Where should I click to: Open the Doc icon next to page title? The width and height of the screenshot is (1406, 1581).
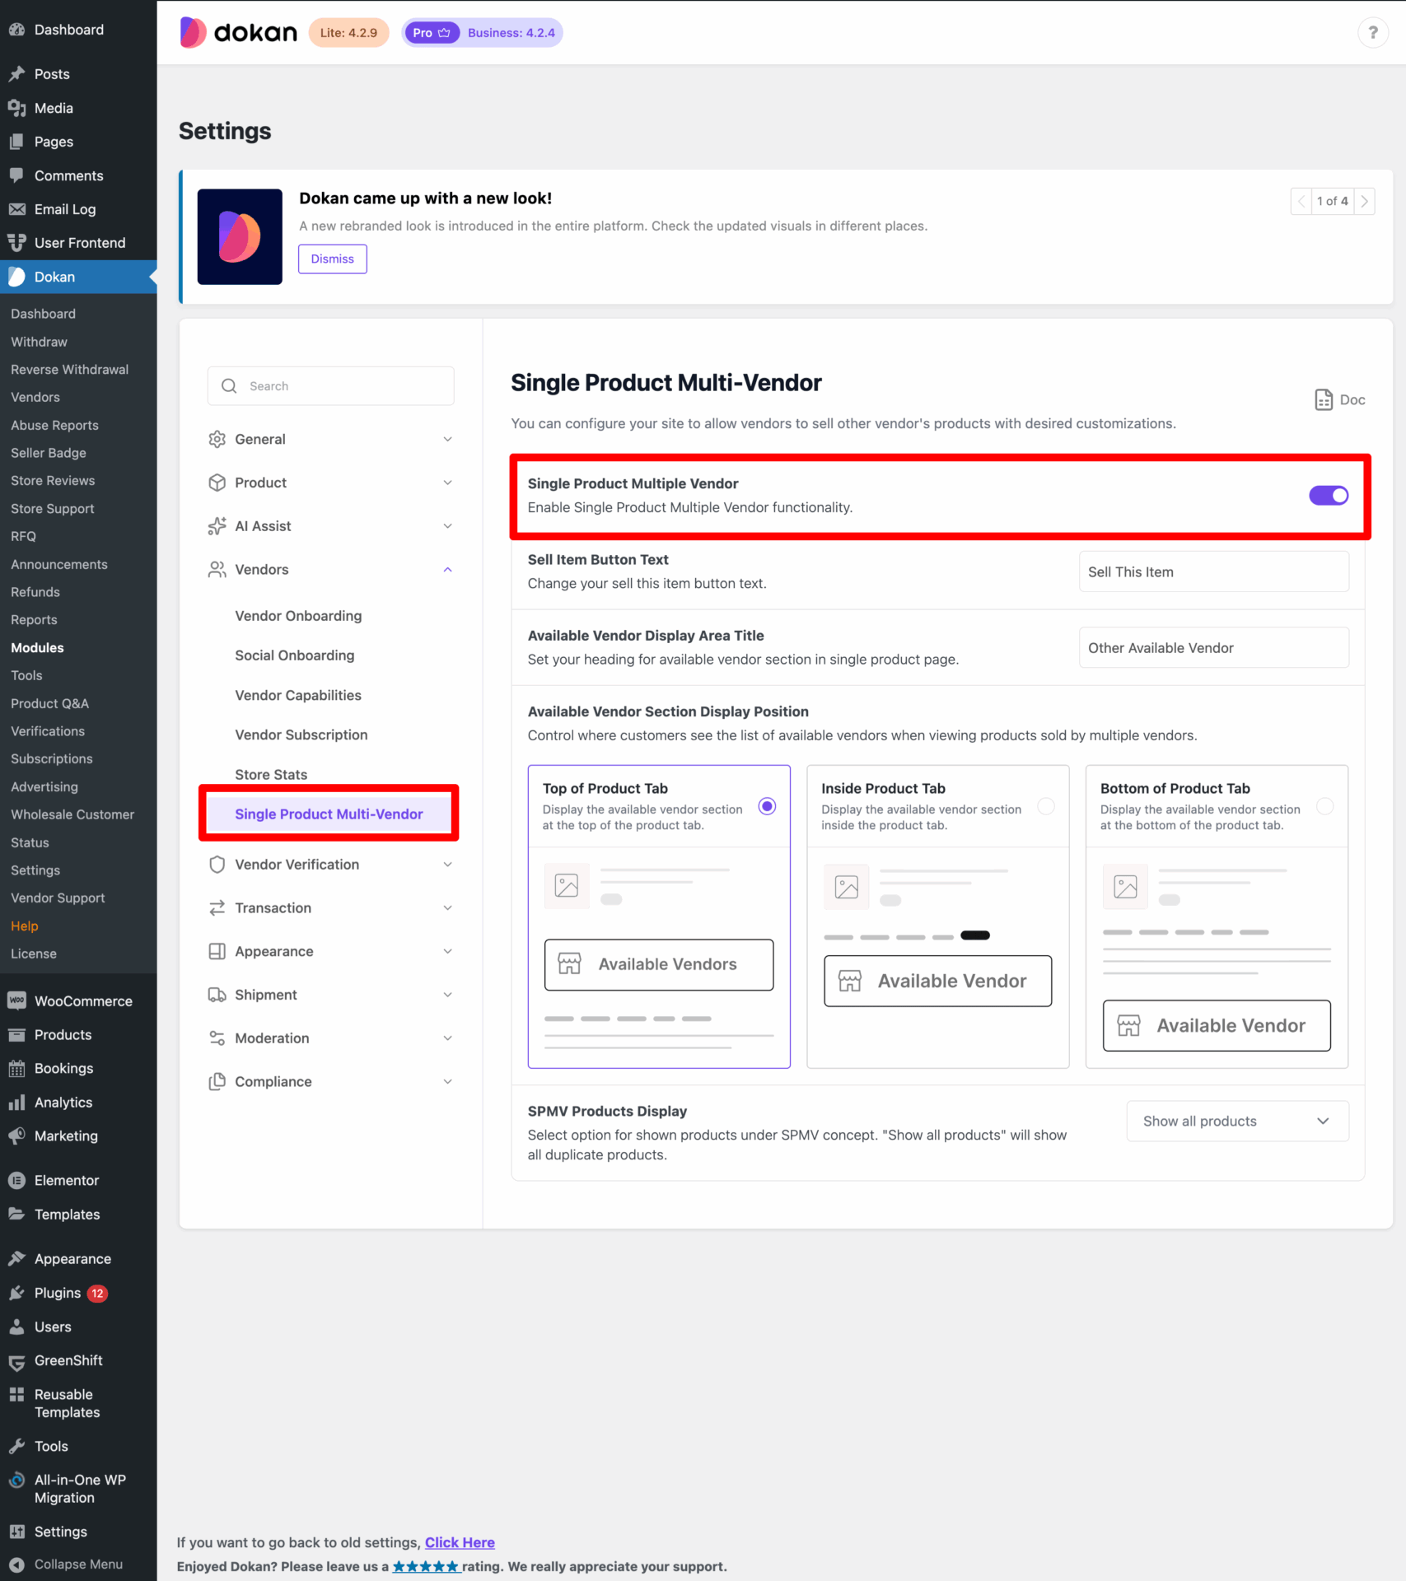(1324, 399)
